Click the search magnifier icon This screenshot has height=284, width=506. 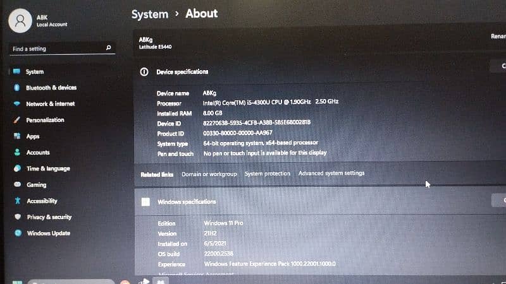pos(108,48)
